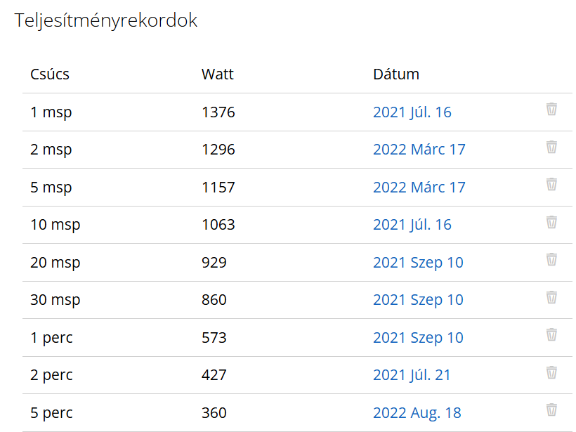Delete the 2 msp power record
This screenshot has height=432, width=576.
551,147
